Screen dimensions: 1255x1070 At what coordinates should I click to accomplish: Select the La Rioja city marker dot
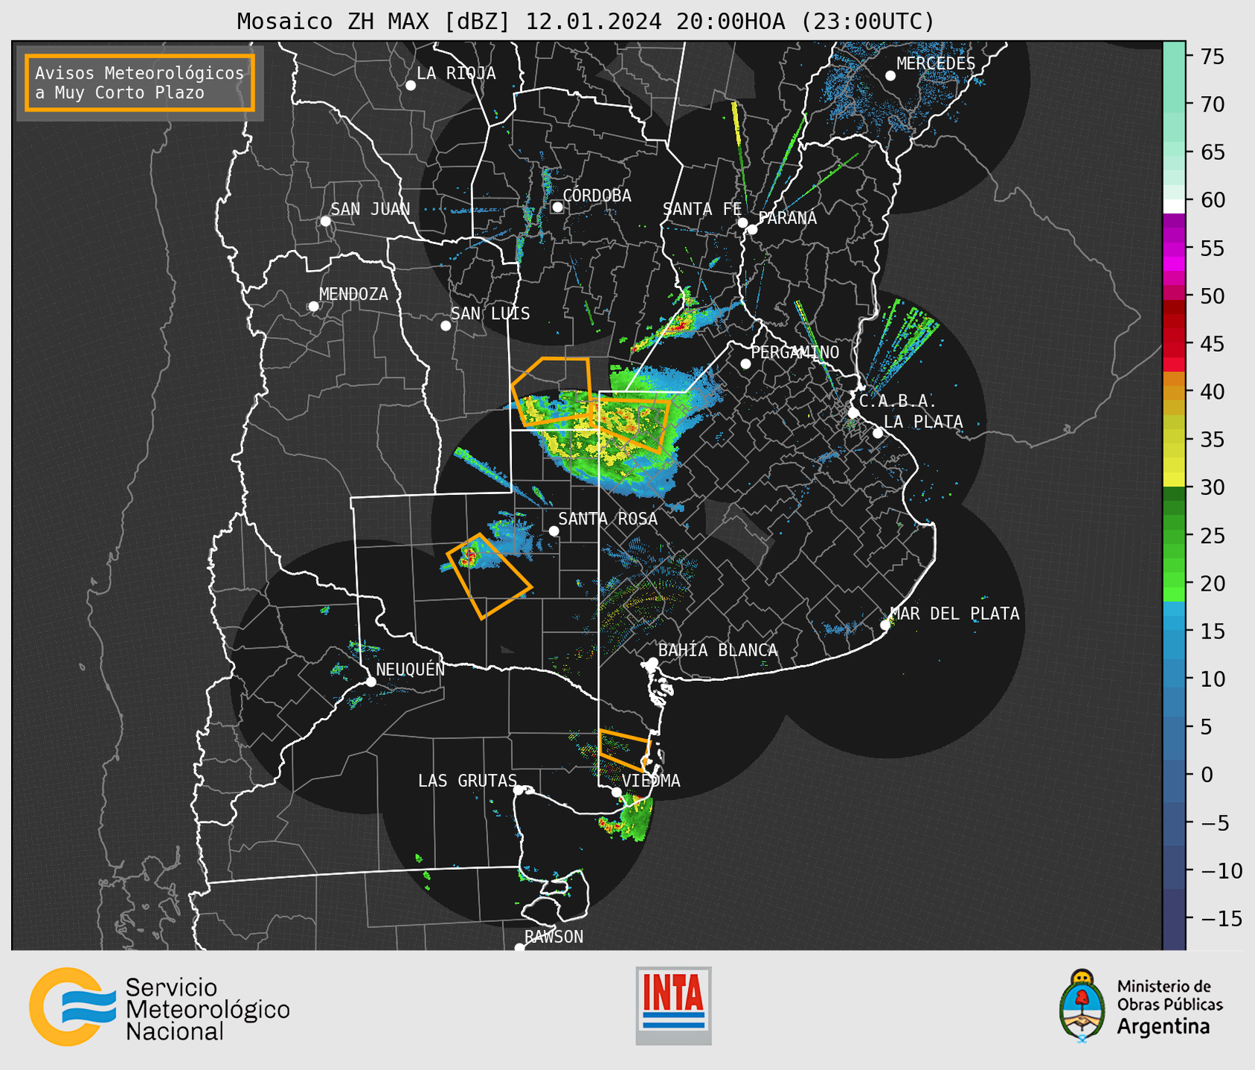(411, 86)
